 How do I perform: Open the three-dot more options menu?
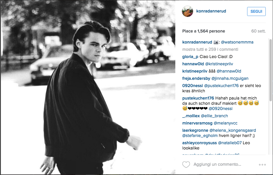tap(262, 165)
